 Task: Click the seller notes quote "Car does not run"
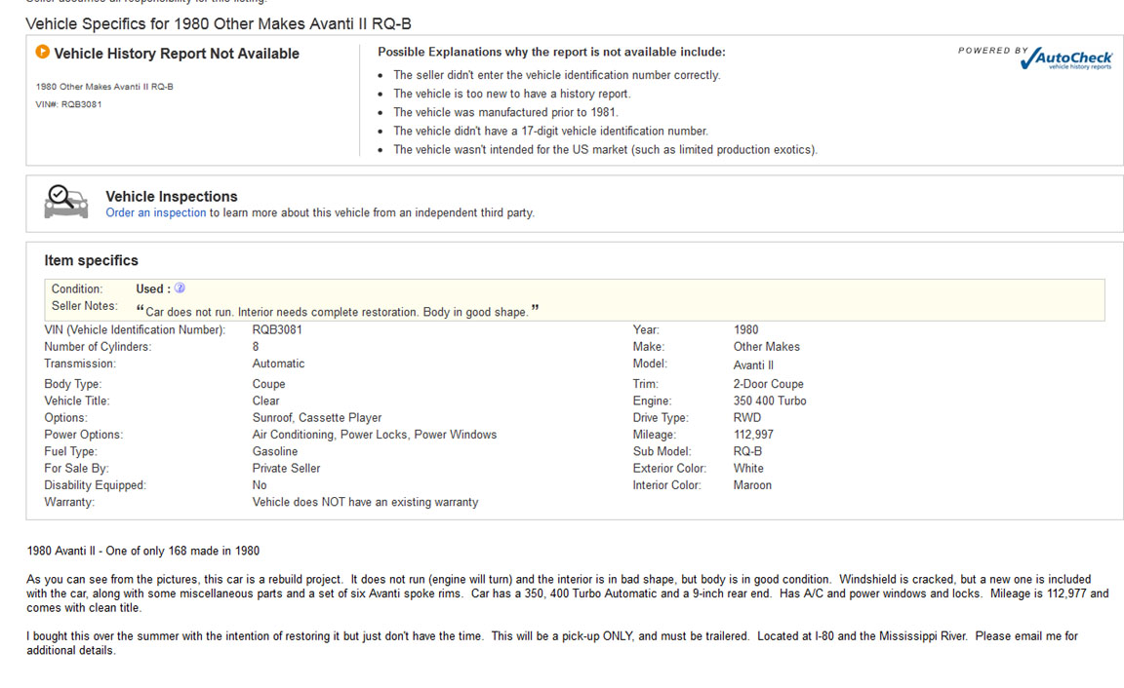337,312
